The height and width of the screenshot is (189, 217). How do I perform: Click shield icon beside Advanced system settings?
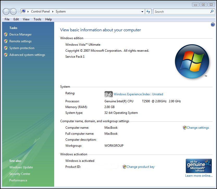pos(6,55)
